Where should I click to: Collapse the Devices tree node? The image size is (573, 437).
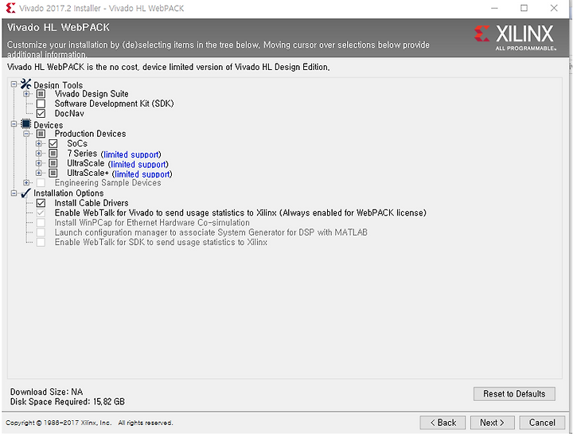click(x=14, y=124)
